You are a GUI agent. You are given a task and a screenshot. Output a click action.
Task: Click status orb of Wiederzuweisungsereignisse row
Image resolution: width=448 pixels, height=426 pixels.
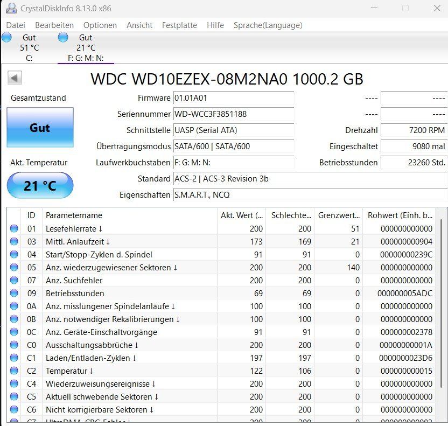(x=14, y=383)
